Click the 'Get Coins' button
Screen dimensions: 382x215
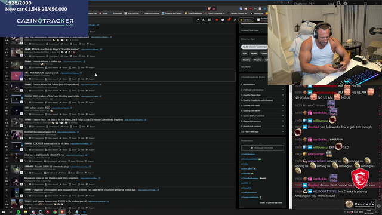click(246, 20)
